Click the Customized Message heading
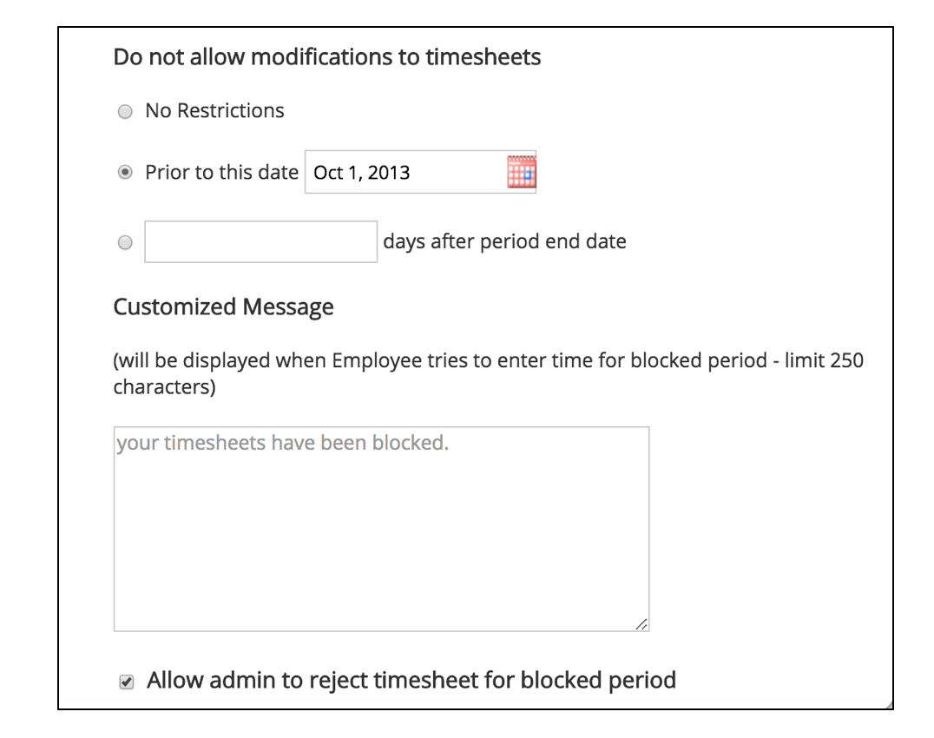934x738 pixels. [x=223, y=307]
